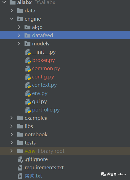Select the config.py Python file icon
The height and width of the screenshot is (180, 130).
point(28,77)
